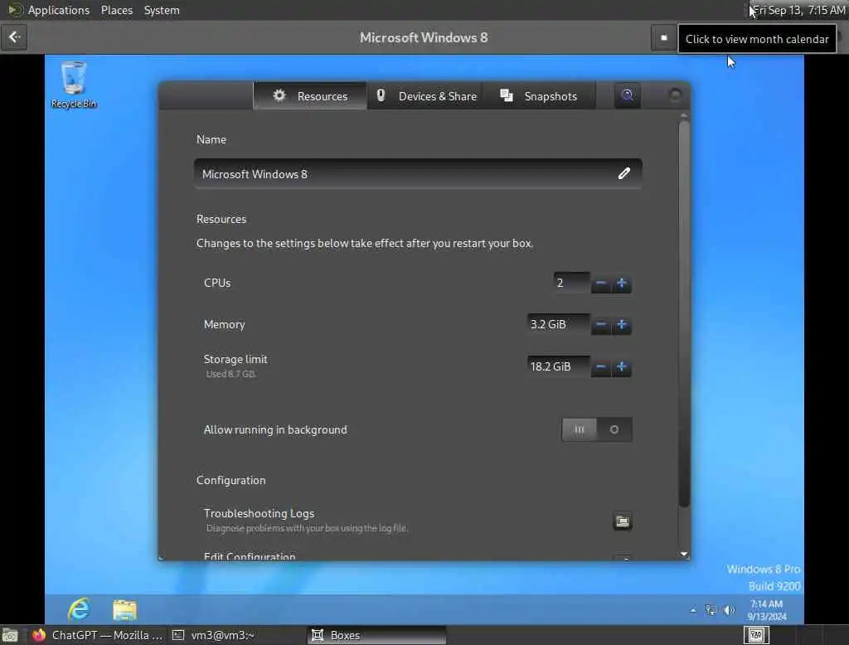Screen dimensions: 849x645
Task: Decrease Memory with the minus button
Action: tap(600, 324)
